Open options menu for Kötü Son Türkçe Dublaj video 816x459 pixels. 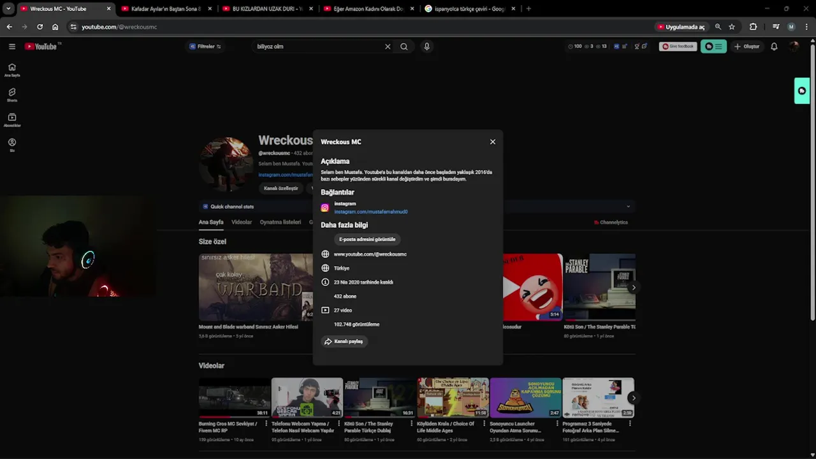(x=411, y=424)
